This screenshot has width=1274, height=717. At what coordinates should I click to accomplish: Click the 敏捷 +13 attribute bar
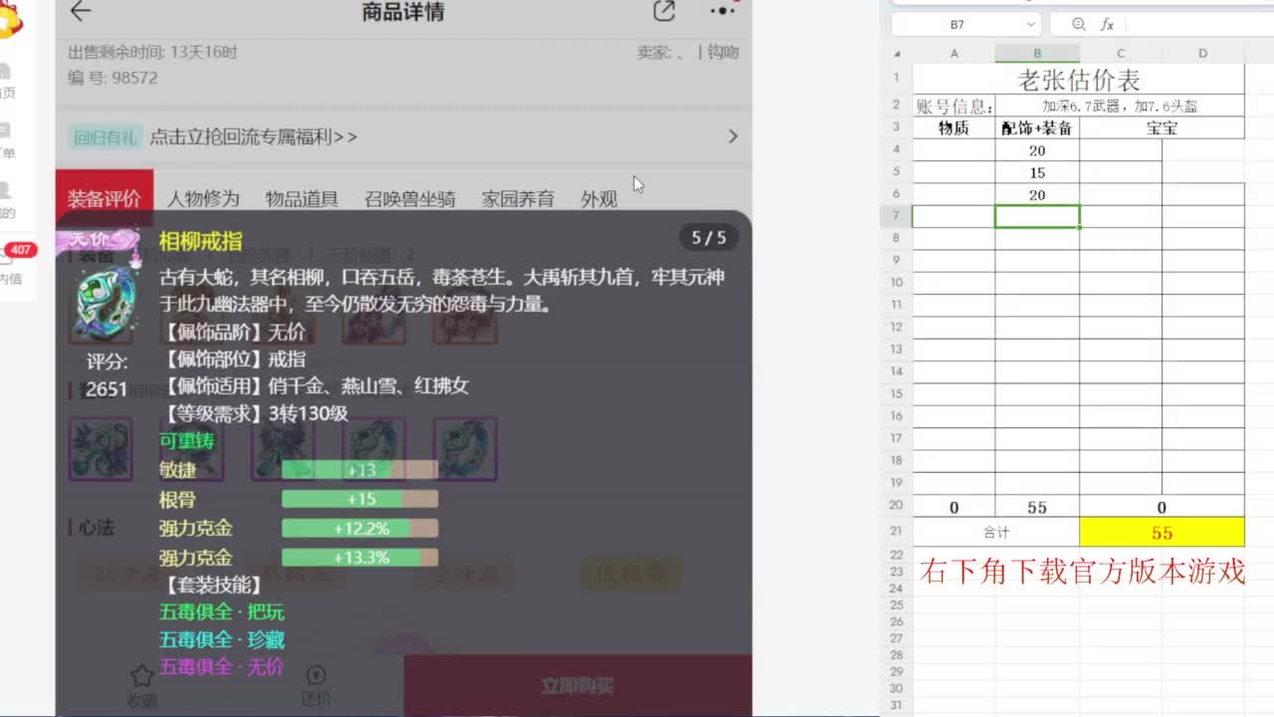click(360, 470)
